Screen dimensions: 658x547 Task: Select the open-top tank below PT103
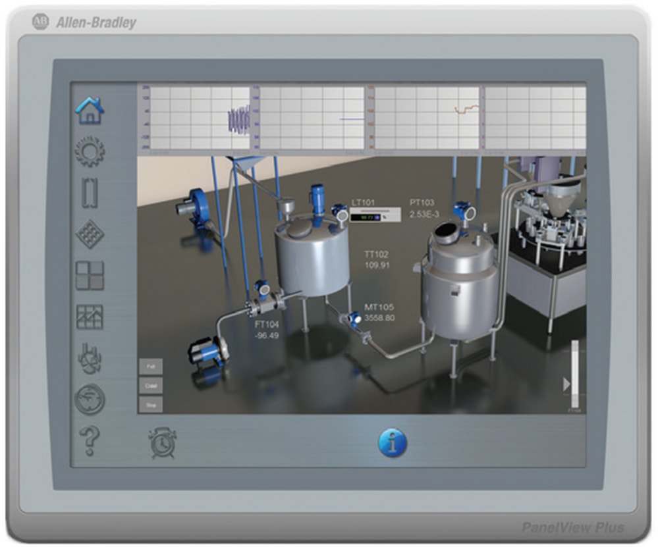tap(460, 281)
